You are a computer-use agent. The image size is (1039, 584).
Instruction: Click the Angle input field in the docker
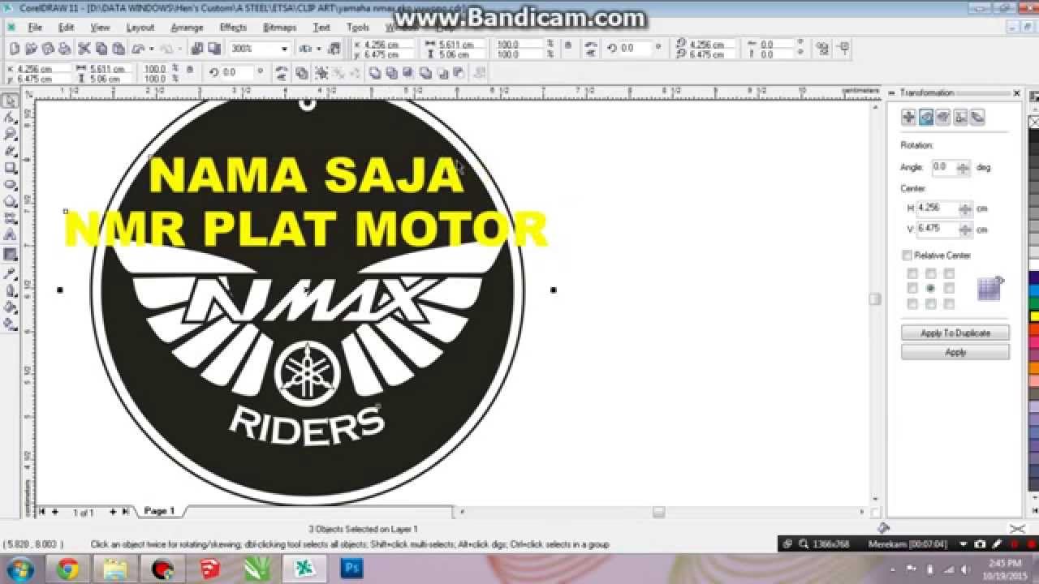(x=943, y=167)
